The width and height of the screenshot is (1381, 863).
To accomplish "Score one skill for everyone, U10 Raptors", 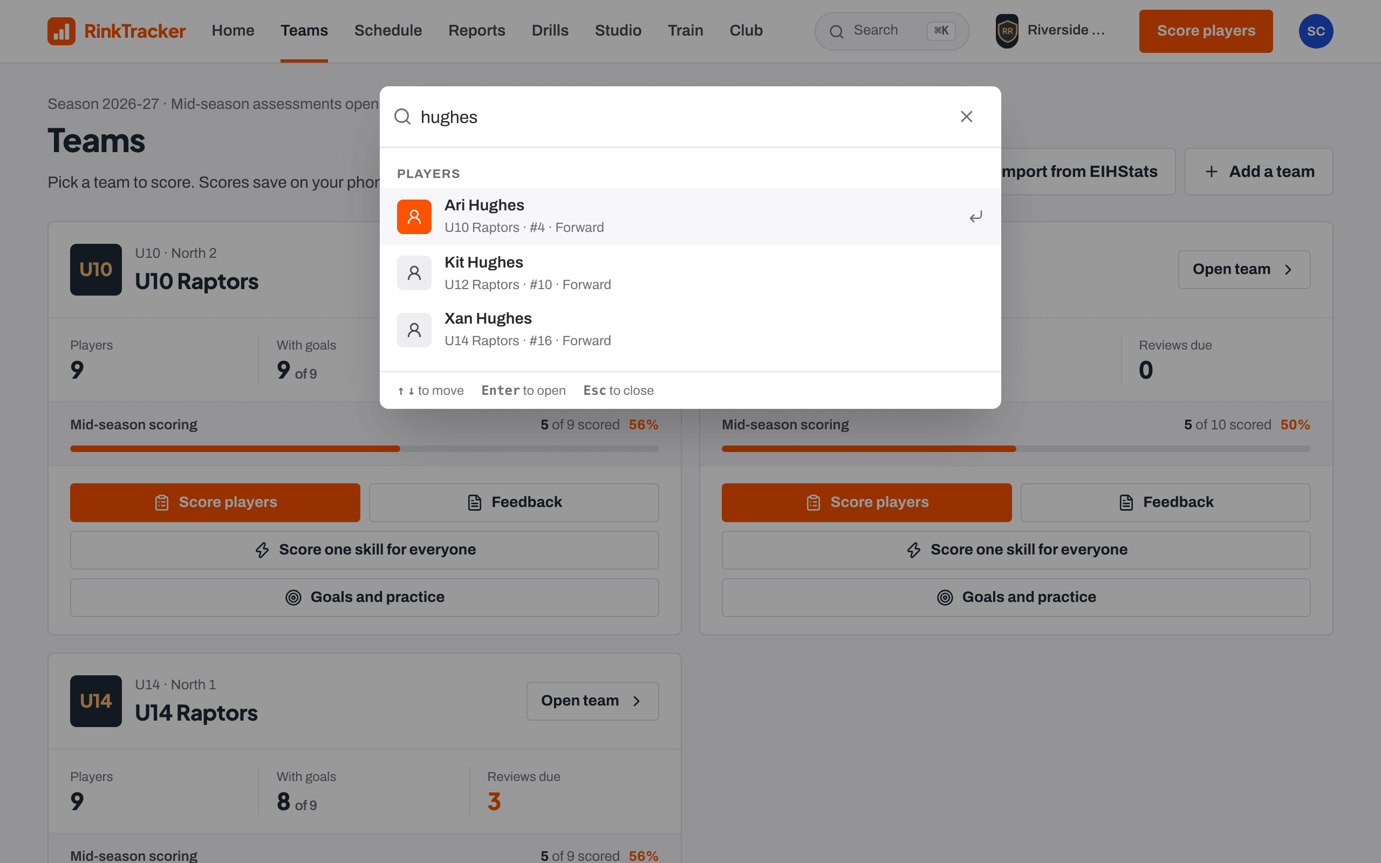I will point(364,550).
